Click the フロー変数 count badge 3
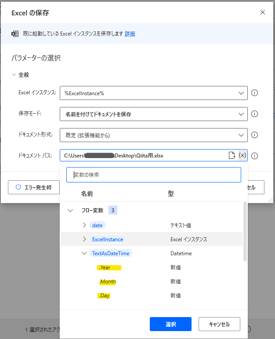 pos(113,210)
